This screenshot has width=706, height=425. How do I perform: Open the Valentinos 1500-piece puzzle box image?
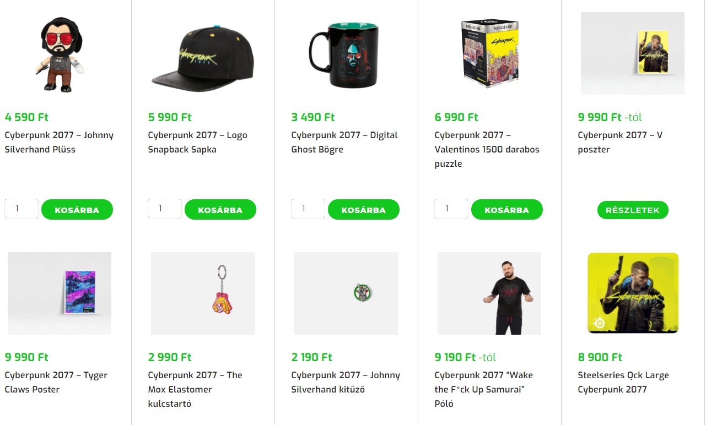tap(489, 53)
